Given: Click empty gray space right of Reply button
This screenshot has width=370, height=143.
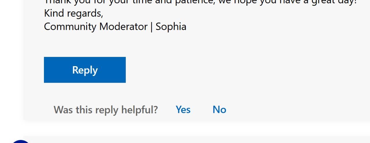Looking at the screenshot, I should pyautogui.click(x=231, y=70).
